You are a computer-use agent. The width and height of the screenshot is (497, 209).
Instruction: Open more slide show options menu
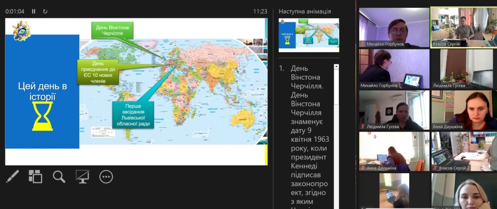[x=106, y=177]
